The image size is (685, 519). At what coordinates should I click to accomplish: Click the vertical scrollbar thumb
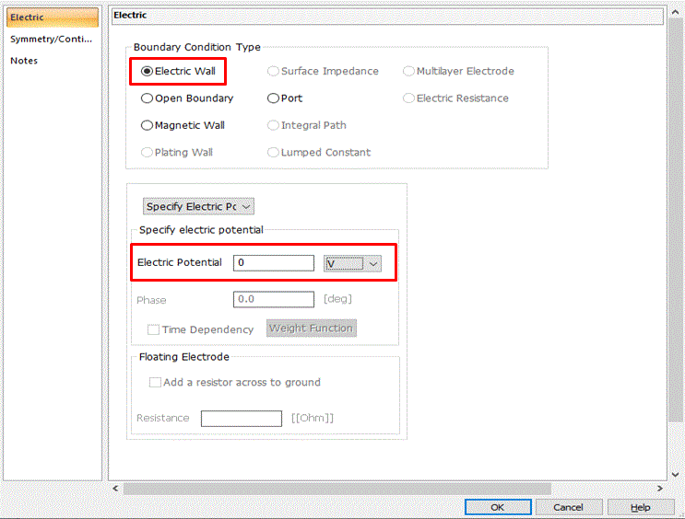click(x=676, y=220)
